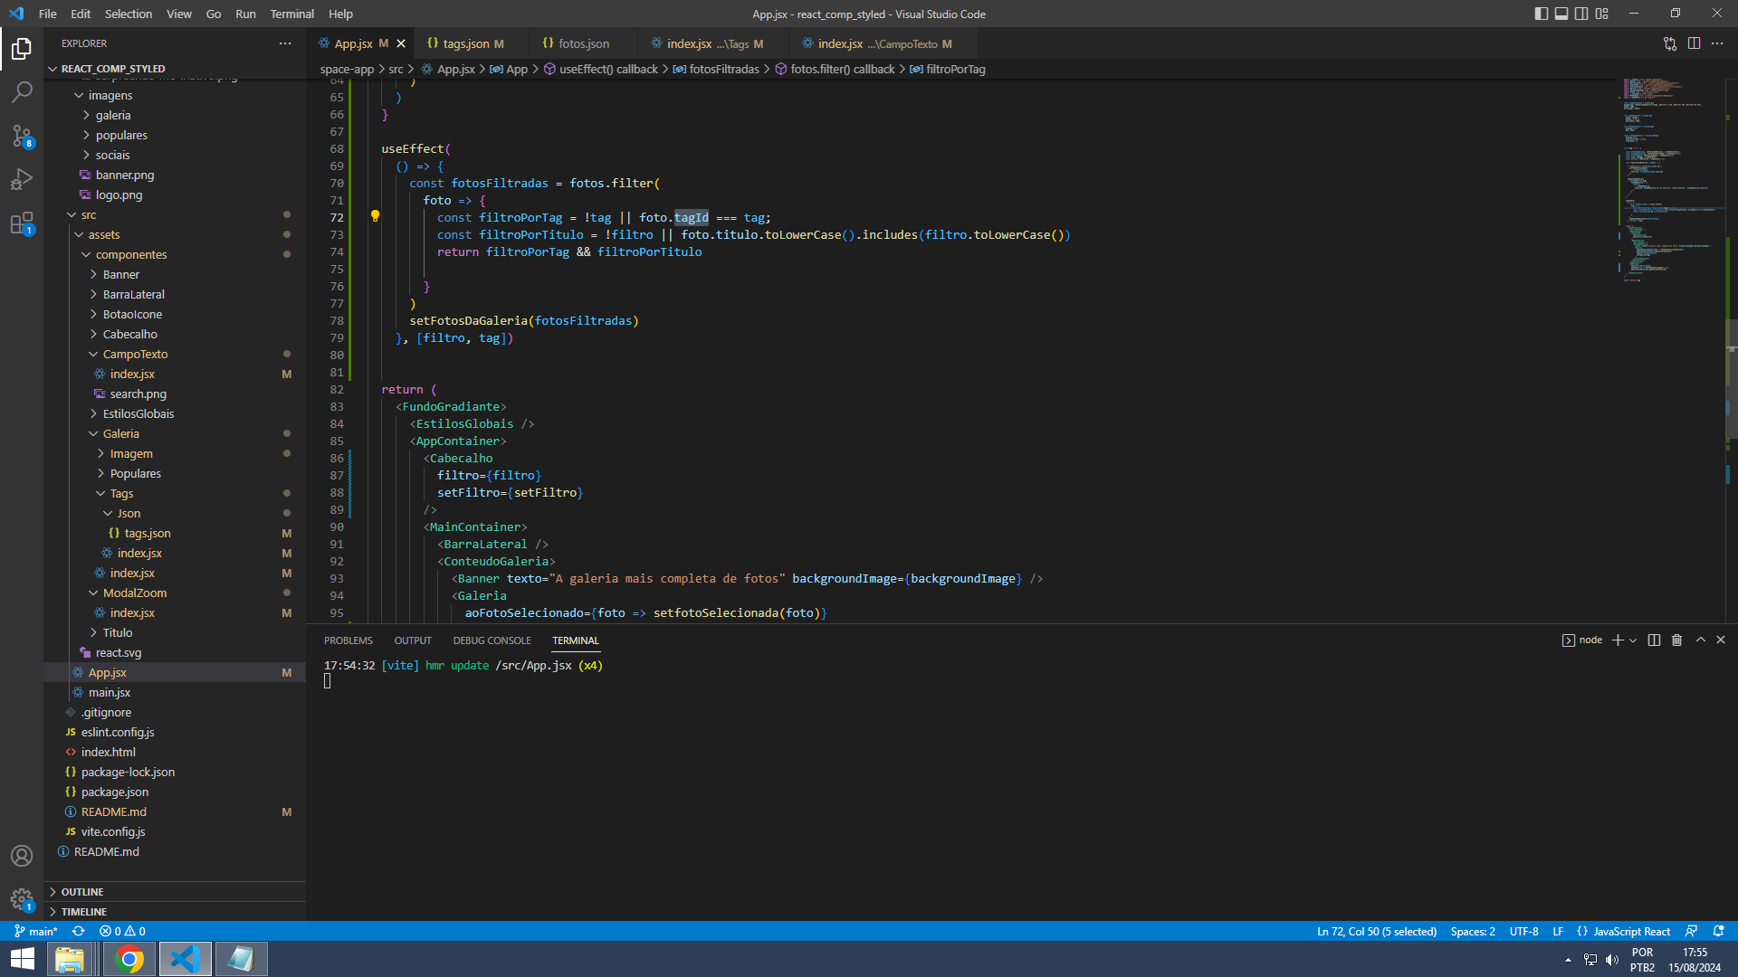Viewport: 1738px width, 977px height.
Task: Open editor More Actions ellipsis
Action: point(1717,43)
